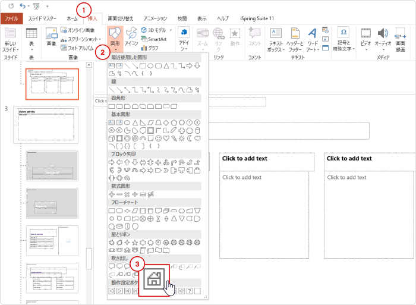Click the アイコン (Icons) ribbon button
Viewport: 416px width, 305px height.
pyautogui.click(x=131, y=37)
